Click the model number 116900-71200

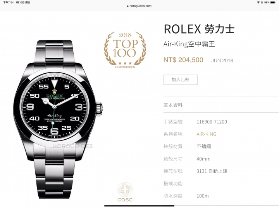tap(212, 122)
